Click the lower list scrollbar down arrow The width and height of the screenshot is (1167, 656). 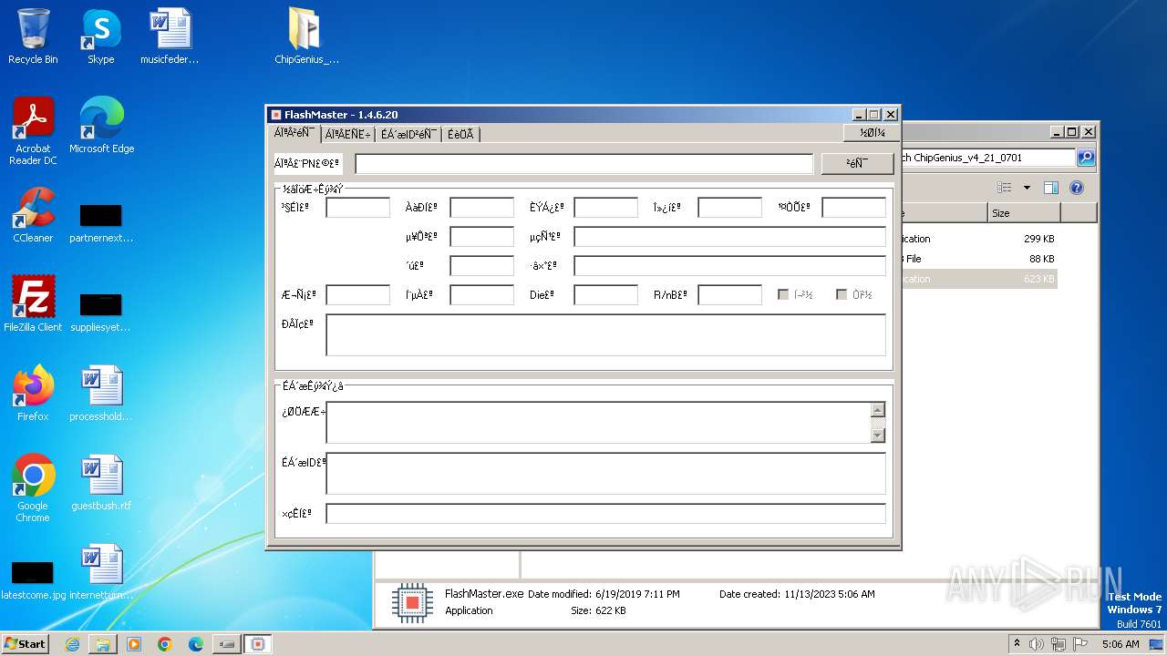877,436
